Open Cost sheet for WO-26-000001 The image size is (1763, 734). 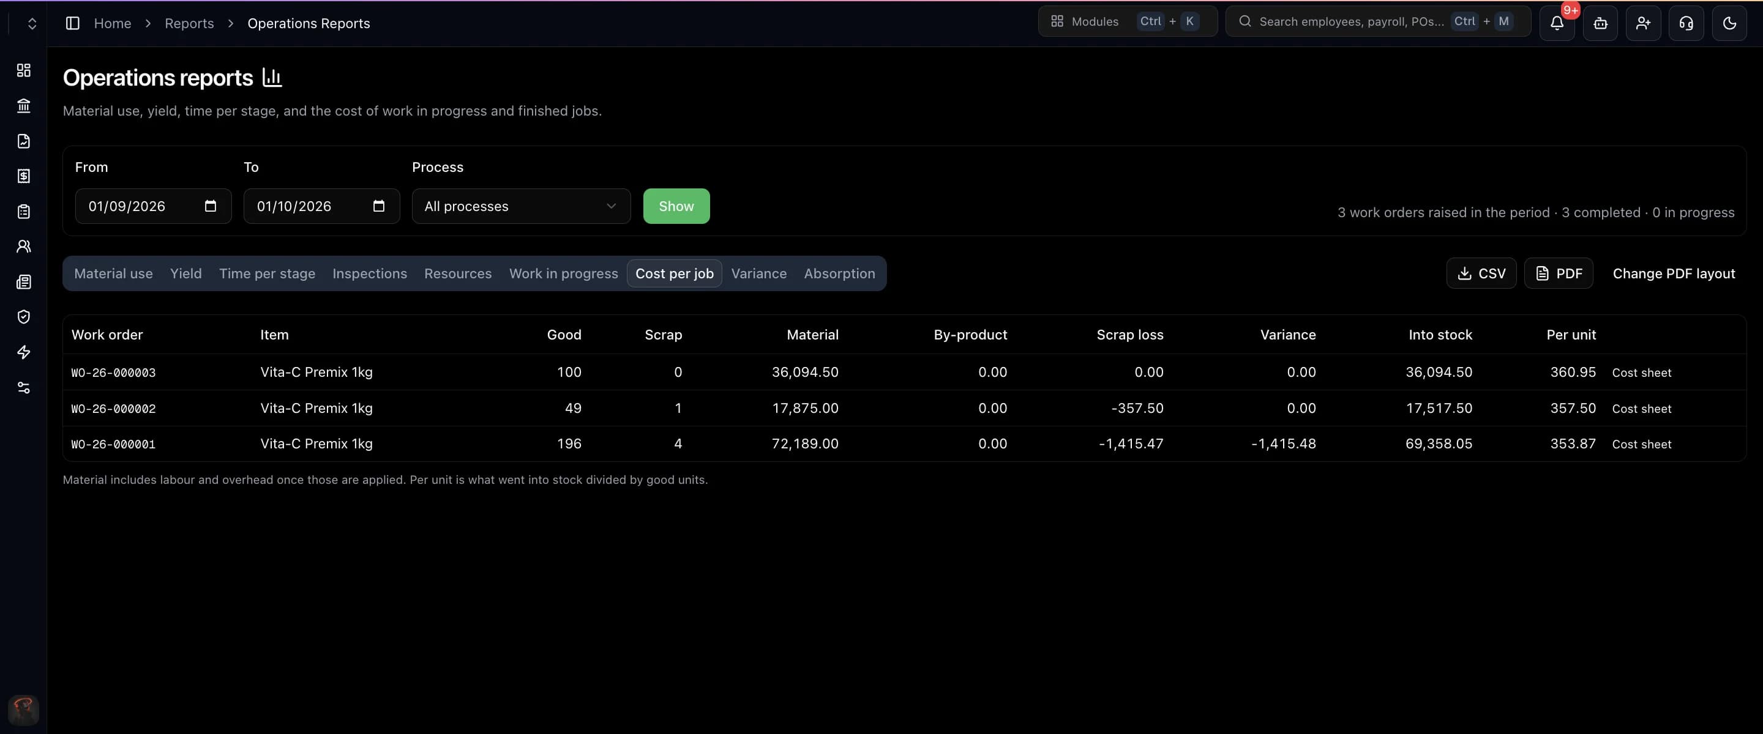click(x=1641, y=444)
